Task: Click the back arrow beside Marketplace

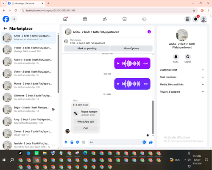Action: [5, 28]
